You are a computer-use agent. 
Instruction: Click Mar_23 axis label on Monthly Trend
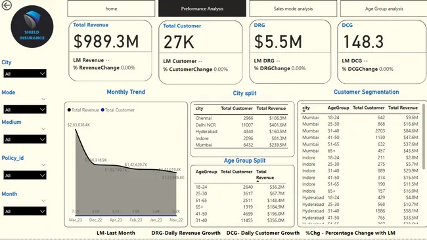click(x=76, y=220)
